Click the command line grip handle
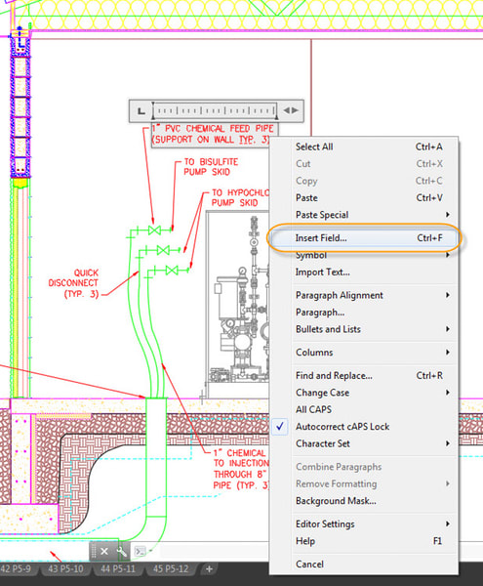Screen dimensions: 483x586 (x=94, y=551)
